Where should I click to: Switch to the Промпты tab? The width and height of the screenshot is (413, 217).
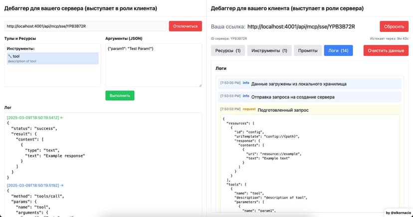pos(307,50)
